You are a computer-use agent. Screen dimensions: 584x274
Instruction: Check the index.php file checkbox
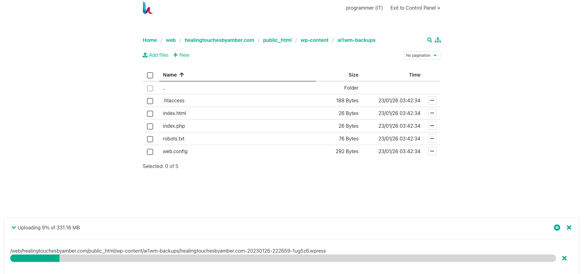coord(150,126)
